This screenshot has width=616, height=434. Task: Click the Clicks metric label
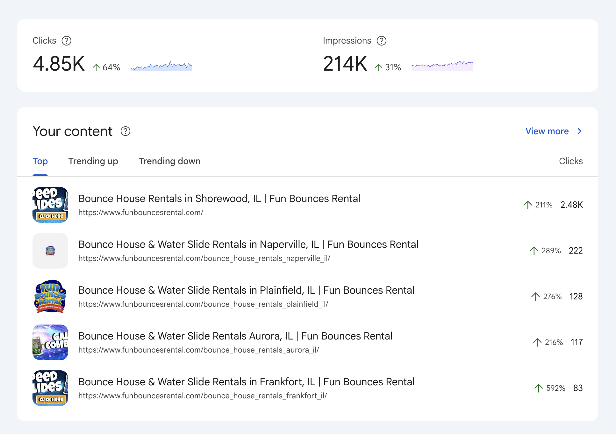click(x=45, y=41)
